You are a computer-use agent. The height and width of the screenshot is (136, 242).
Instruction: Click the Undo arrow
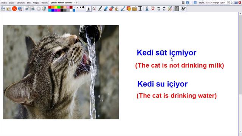click(158, 9)
